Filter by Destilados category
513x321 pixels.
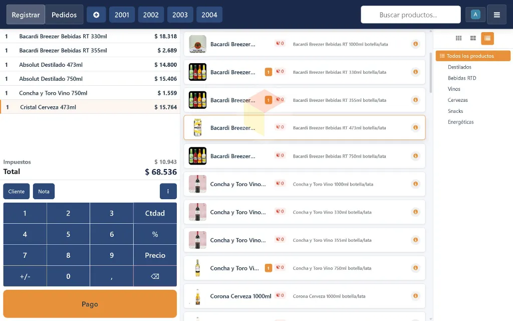pos(460,67)
